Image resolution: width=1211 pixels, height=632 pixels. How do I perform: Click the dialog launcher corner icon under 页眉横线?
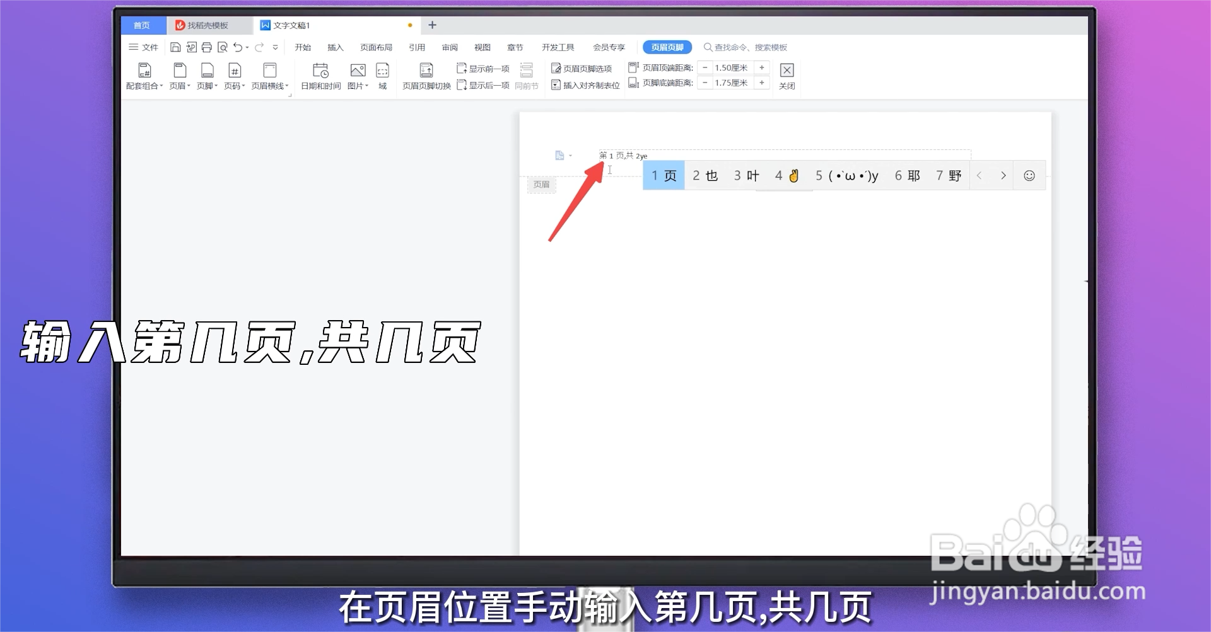click(x=290, y=95)
